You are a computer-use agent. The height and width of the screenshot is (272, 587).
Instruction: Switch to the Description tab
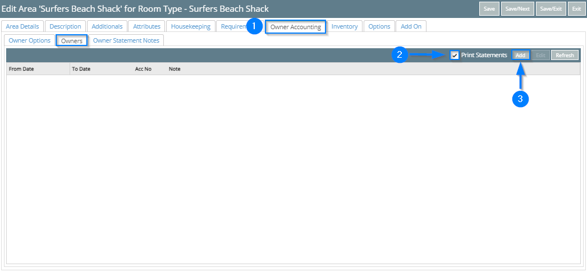pyautogui.click(x=65, y=26)
